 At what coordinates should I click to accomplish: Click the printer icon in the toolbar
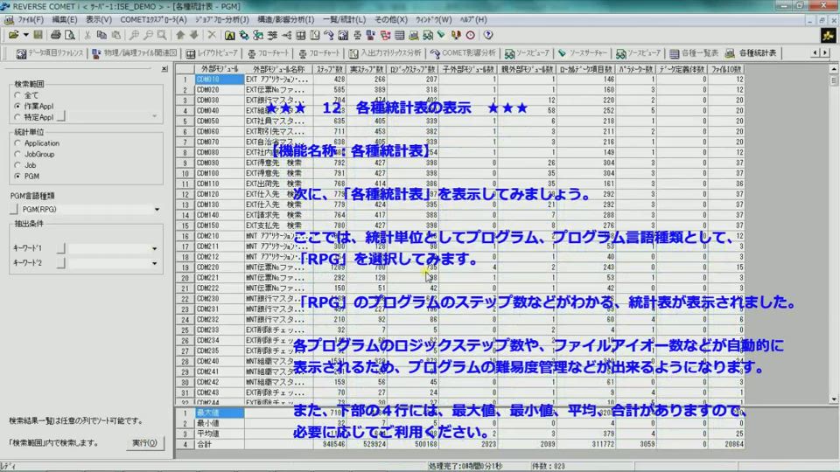(x=56, y=35)
